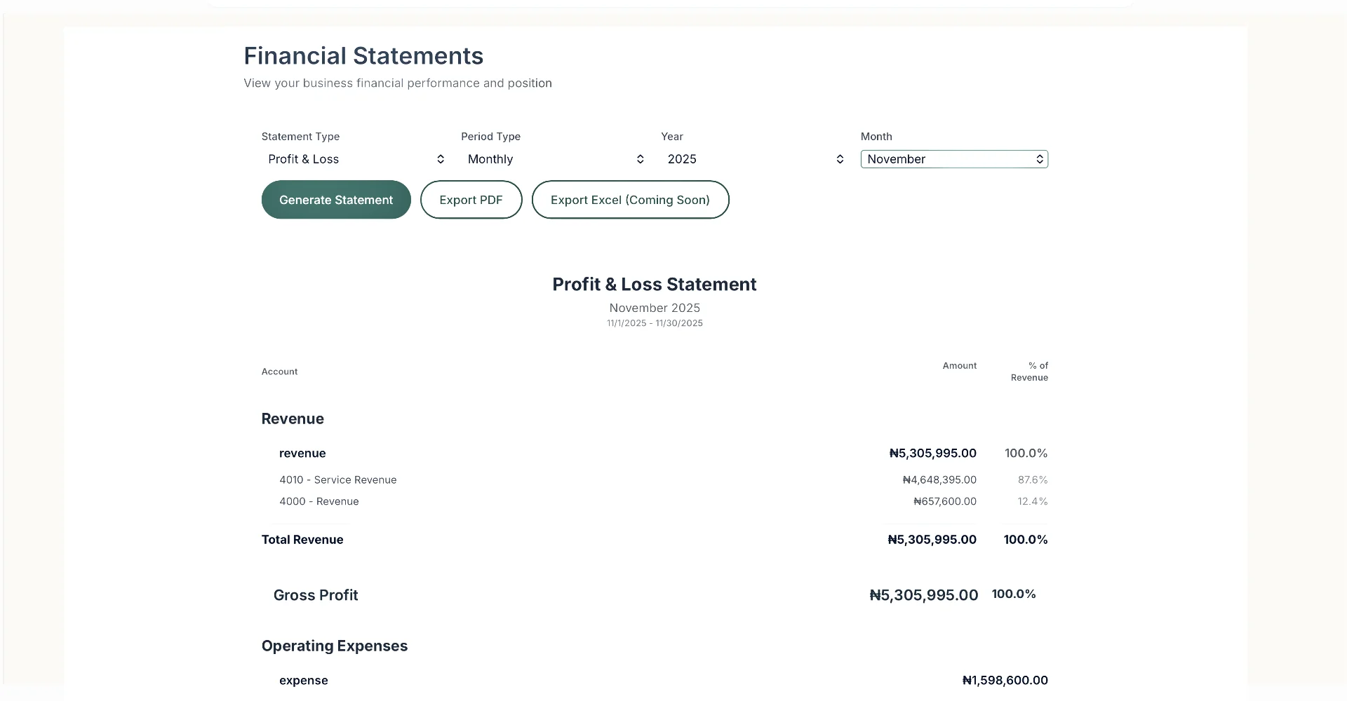1347x701 pixels.
Task: Open the Statement Type dropdown showing Profit & Loss
Action: coord(356,159)
